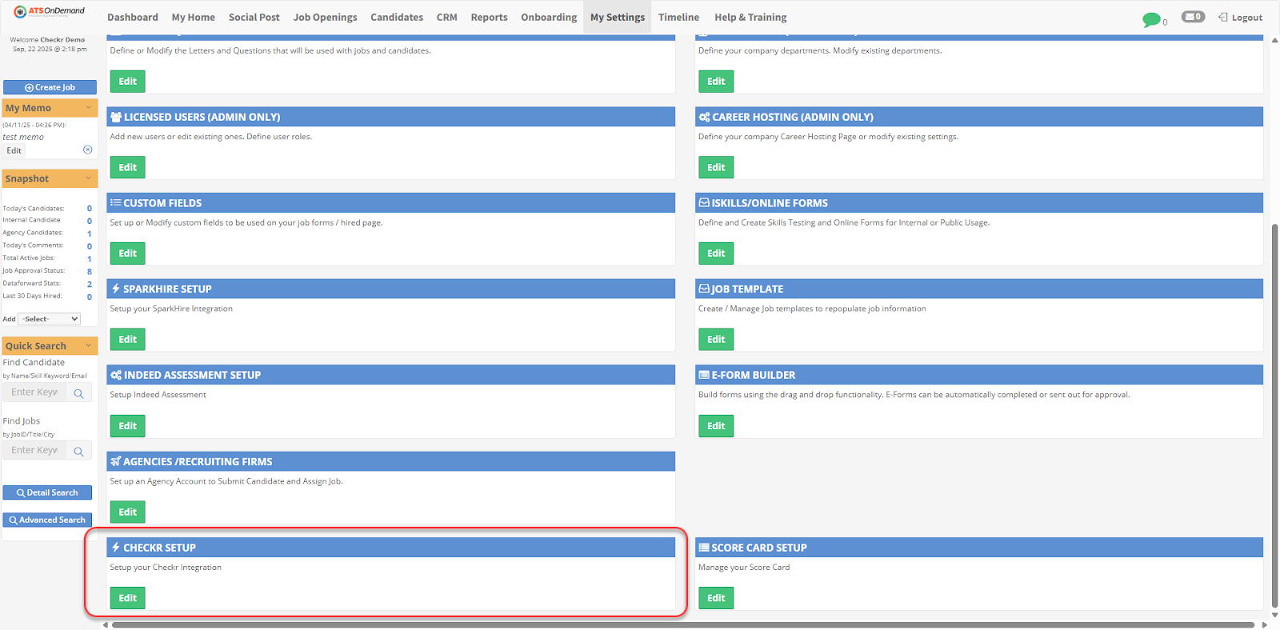Open the Reports menu
The width and height of the screenshot is (1280, 630).
point(489,18)
